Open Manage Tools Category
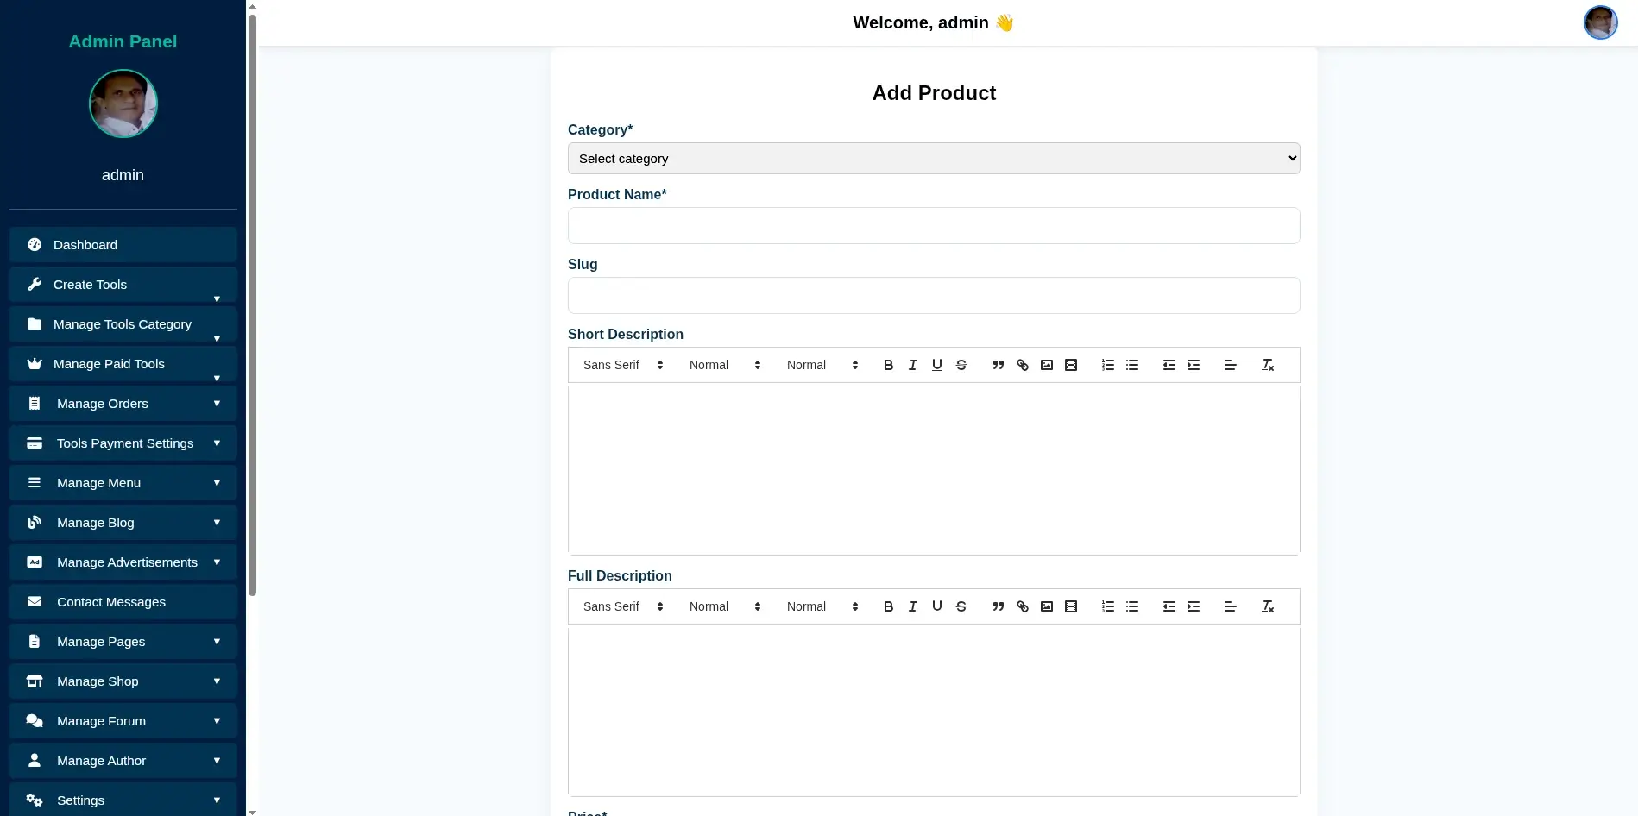The width and height of the screenshot is (1638, 816). (x=123, y=323)
